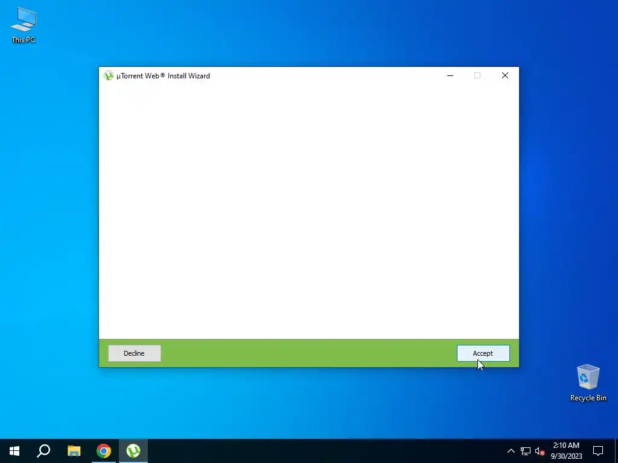The image size is (618, 463).
Task: Click the µTorrent Web Install Wizard title text
Action: click(163, 75)
